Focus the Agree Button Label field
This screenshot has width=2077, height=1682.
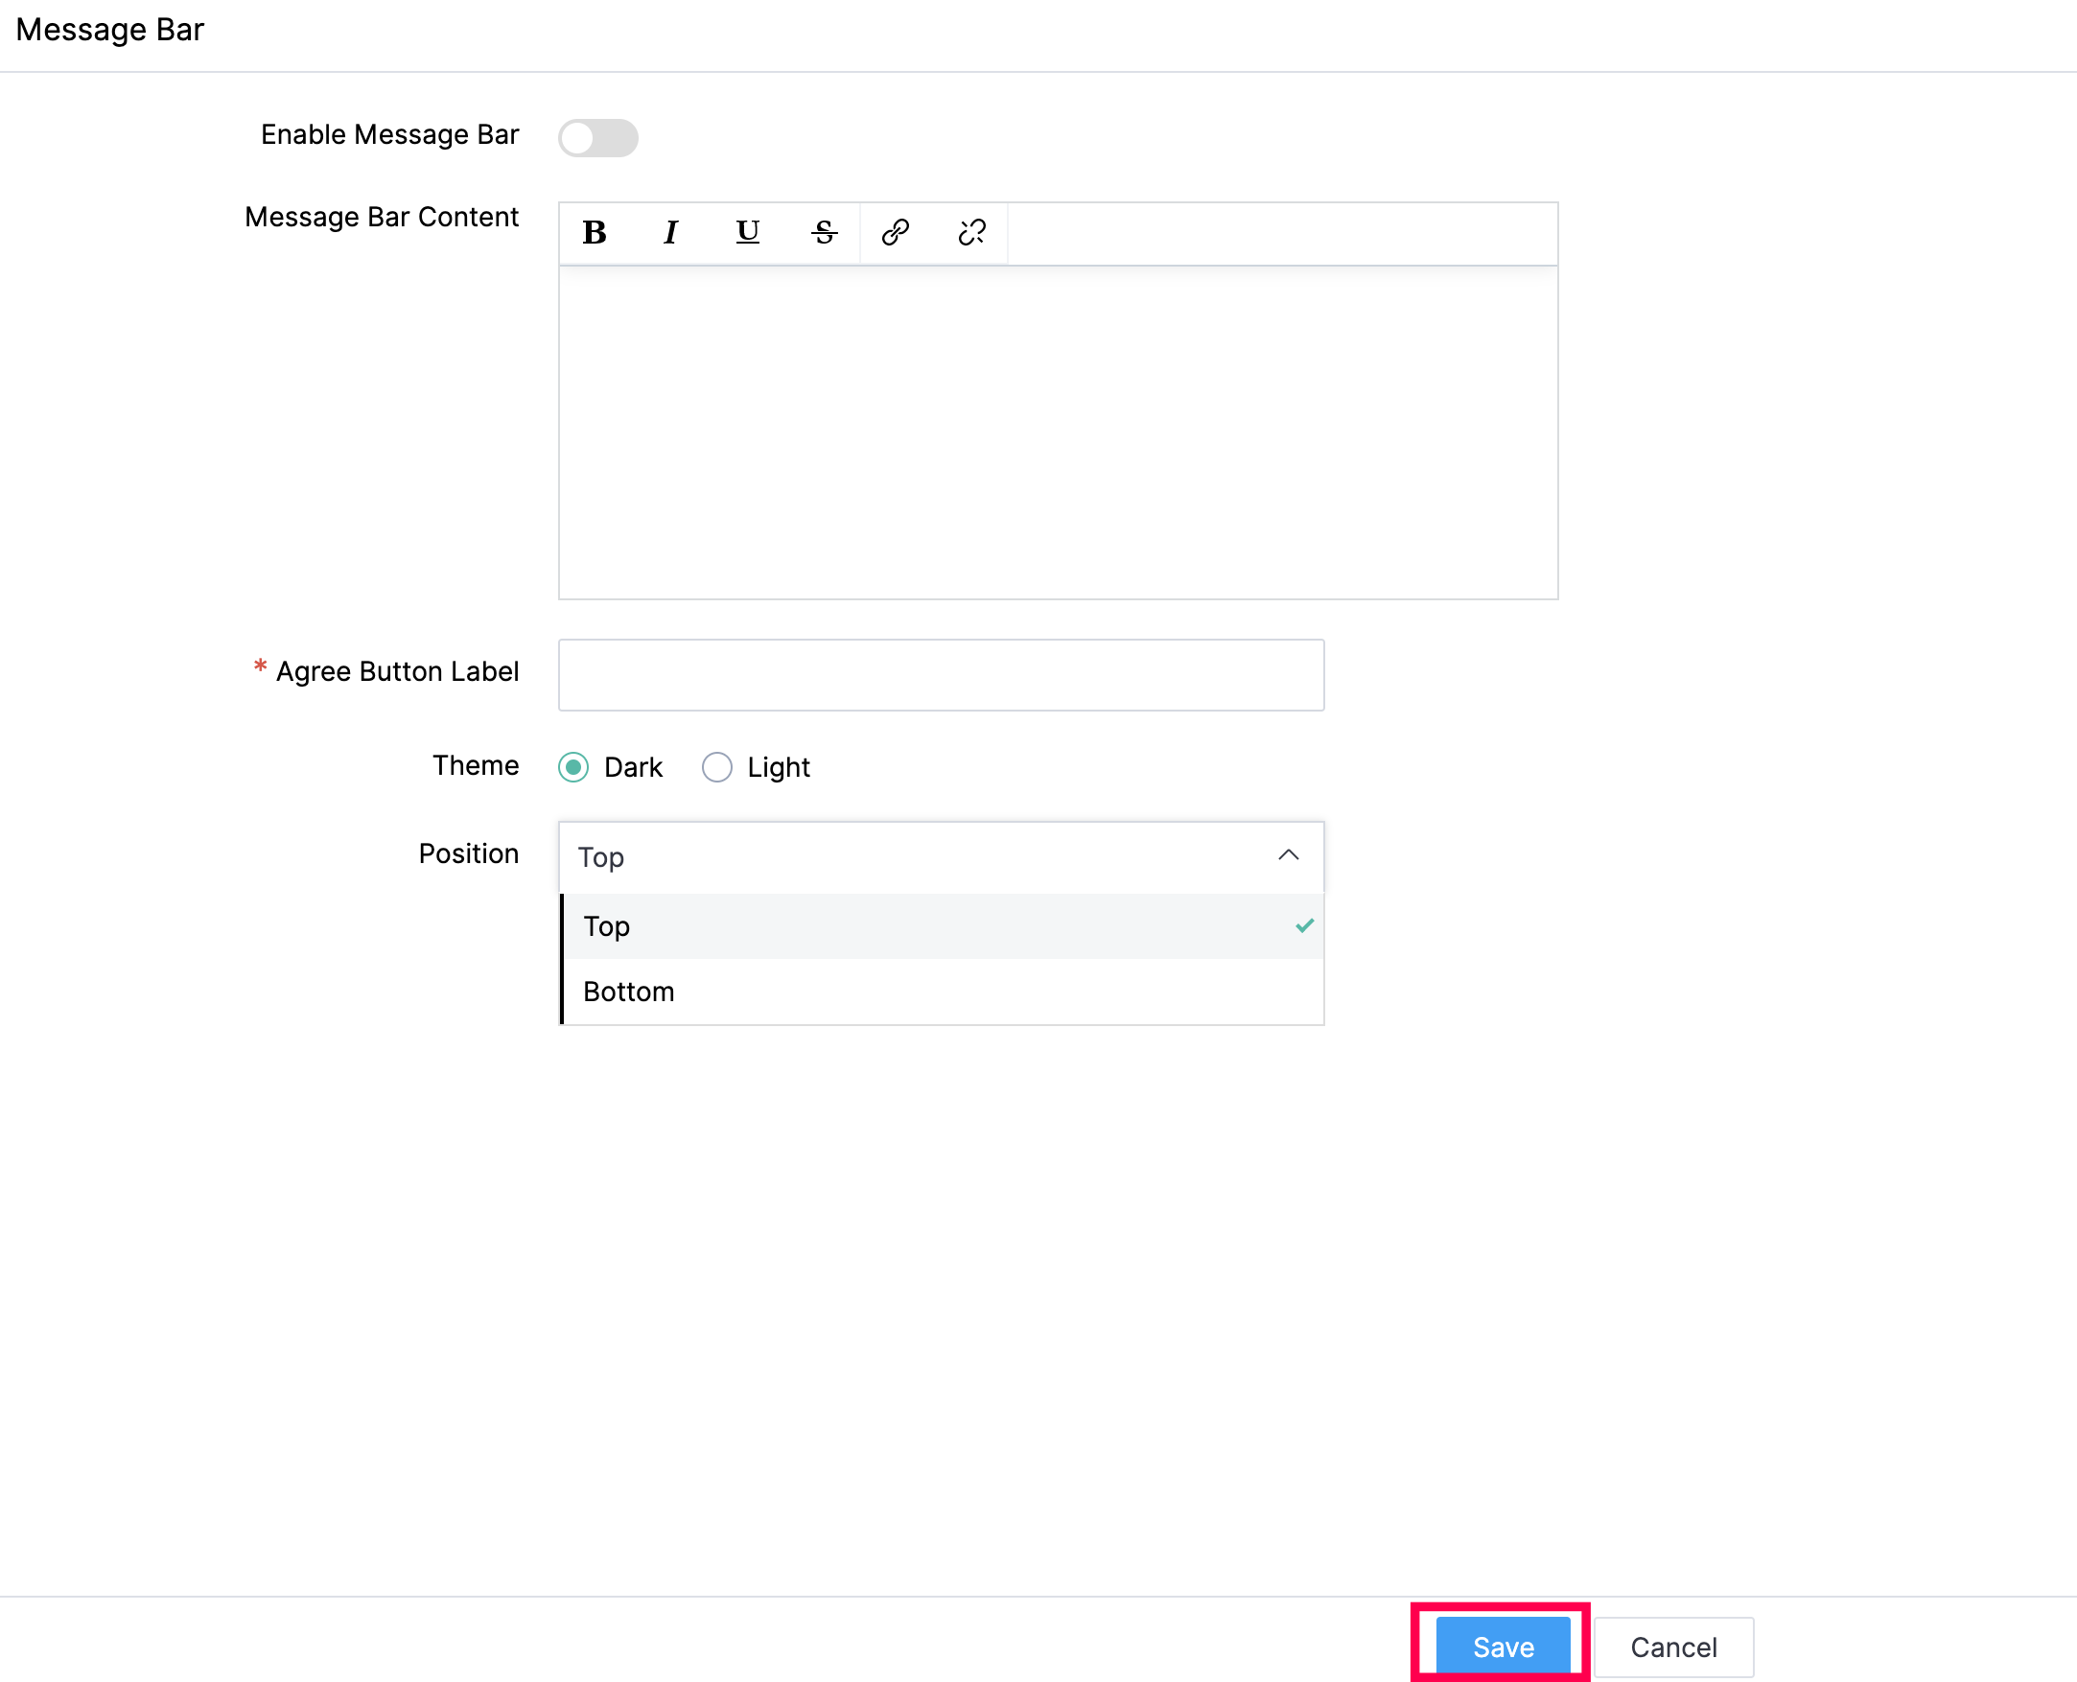[941, 675]
